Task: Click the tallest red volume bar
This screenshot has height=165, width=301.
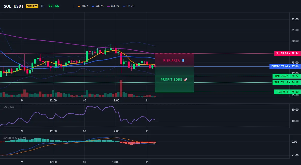Action: point(121,88)
